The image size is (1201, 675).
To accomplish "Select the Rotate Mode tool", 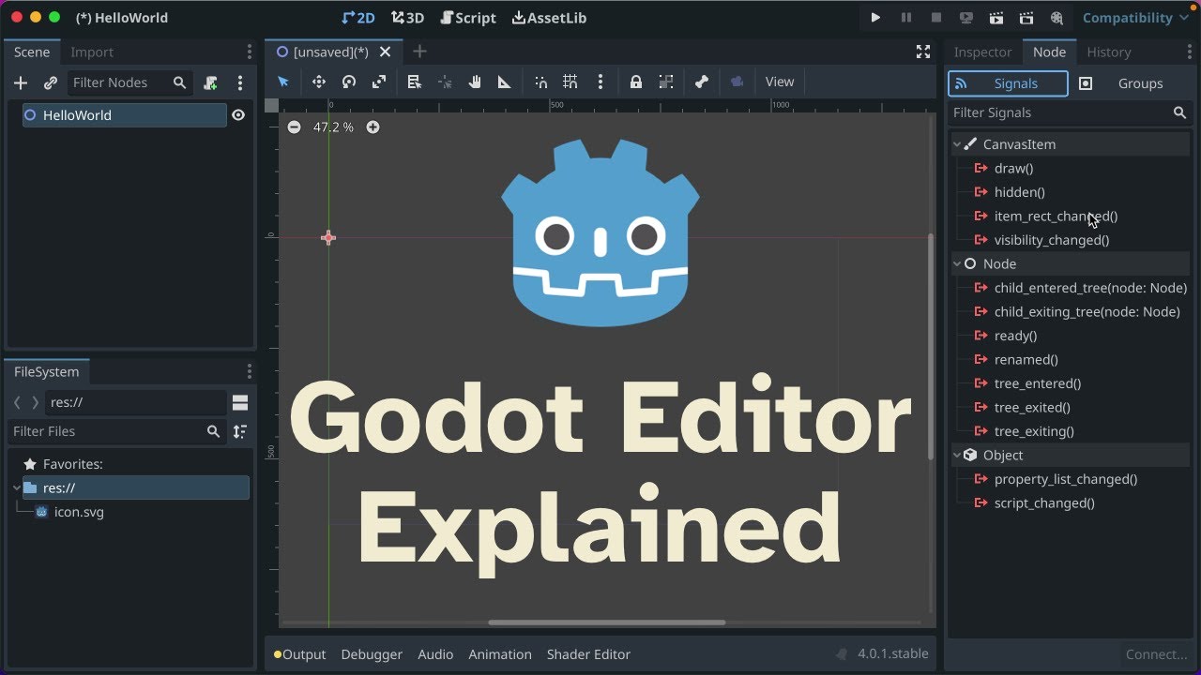I will coord(349,82).
